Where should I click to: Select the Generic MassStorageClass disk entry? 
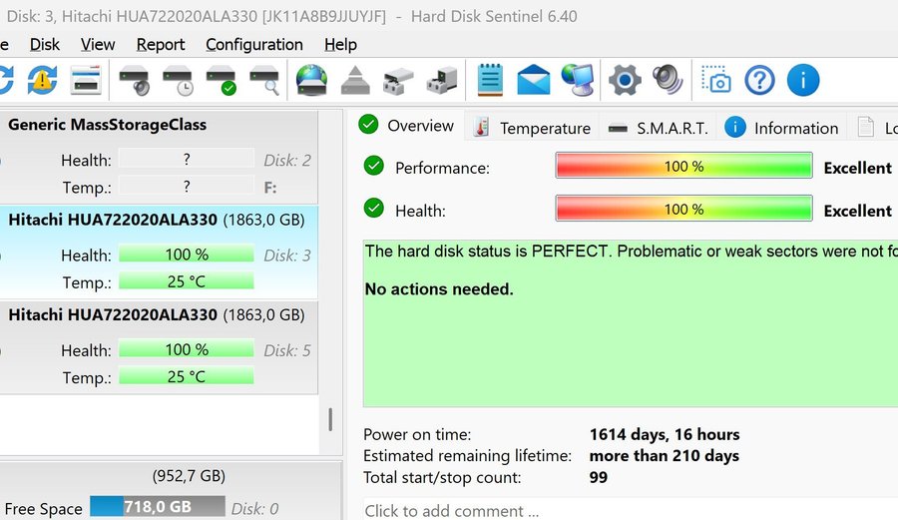(108, 126)
